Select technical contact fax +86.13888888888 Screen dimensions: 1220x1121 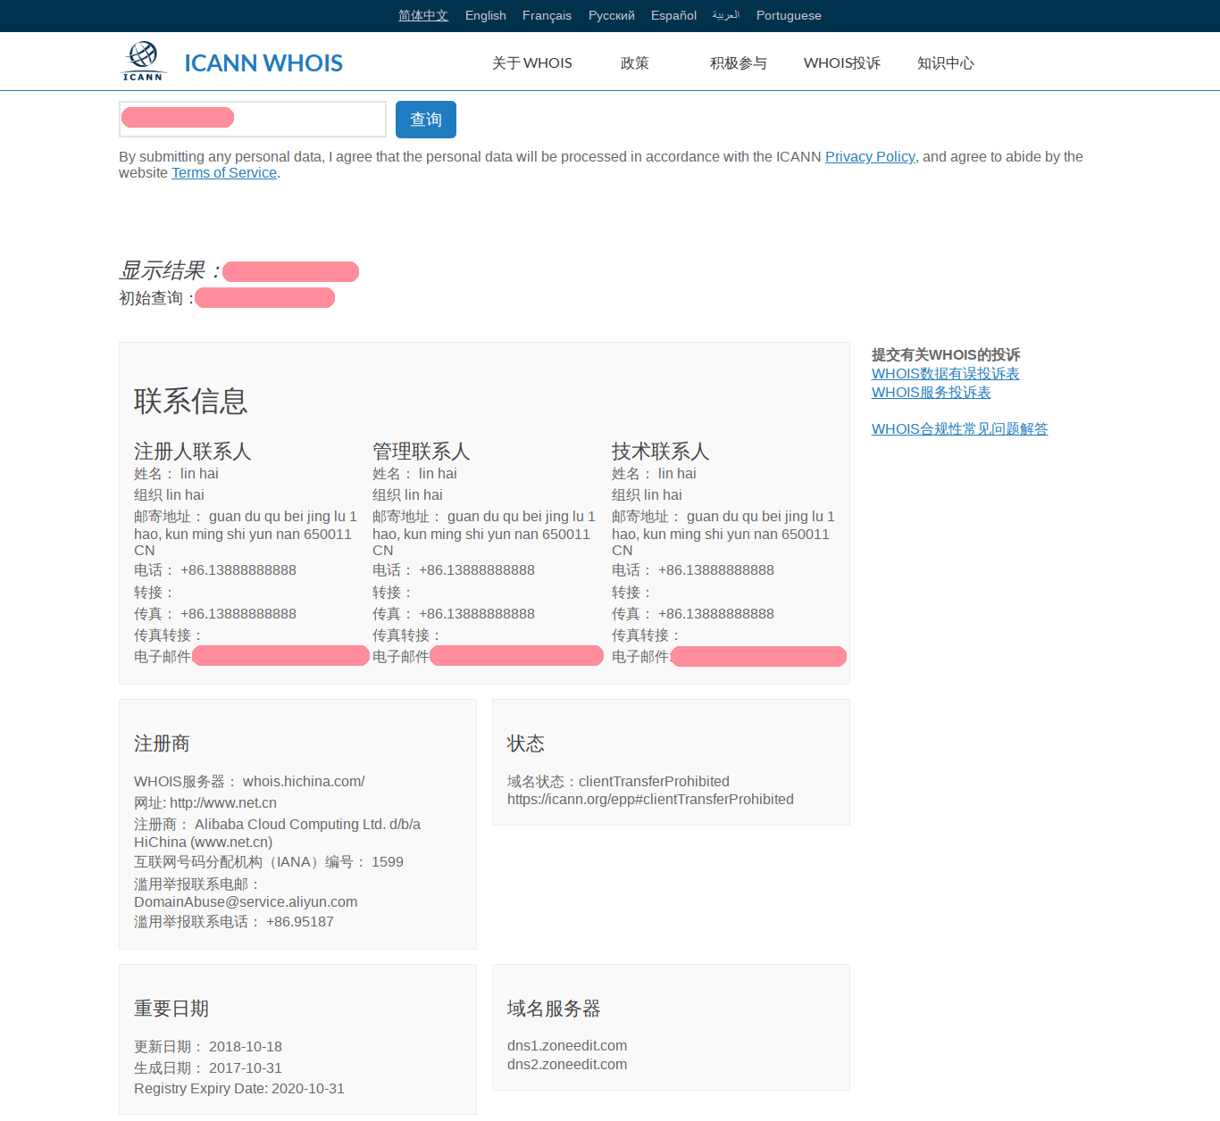pyautogui.click(x=716, y=613)
